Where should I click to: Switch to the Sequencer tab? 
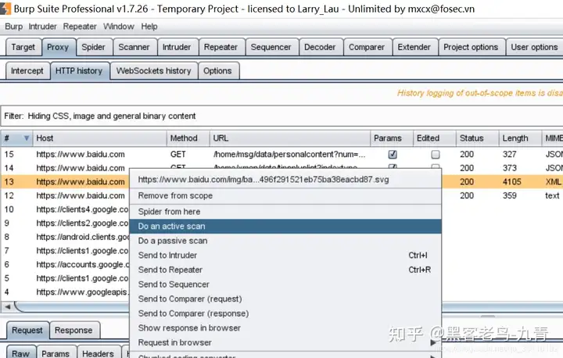click(271, 47)
